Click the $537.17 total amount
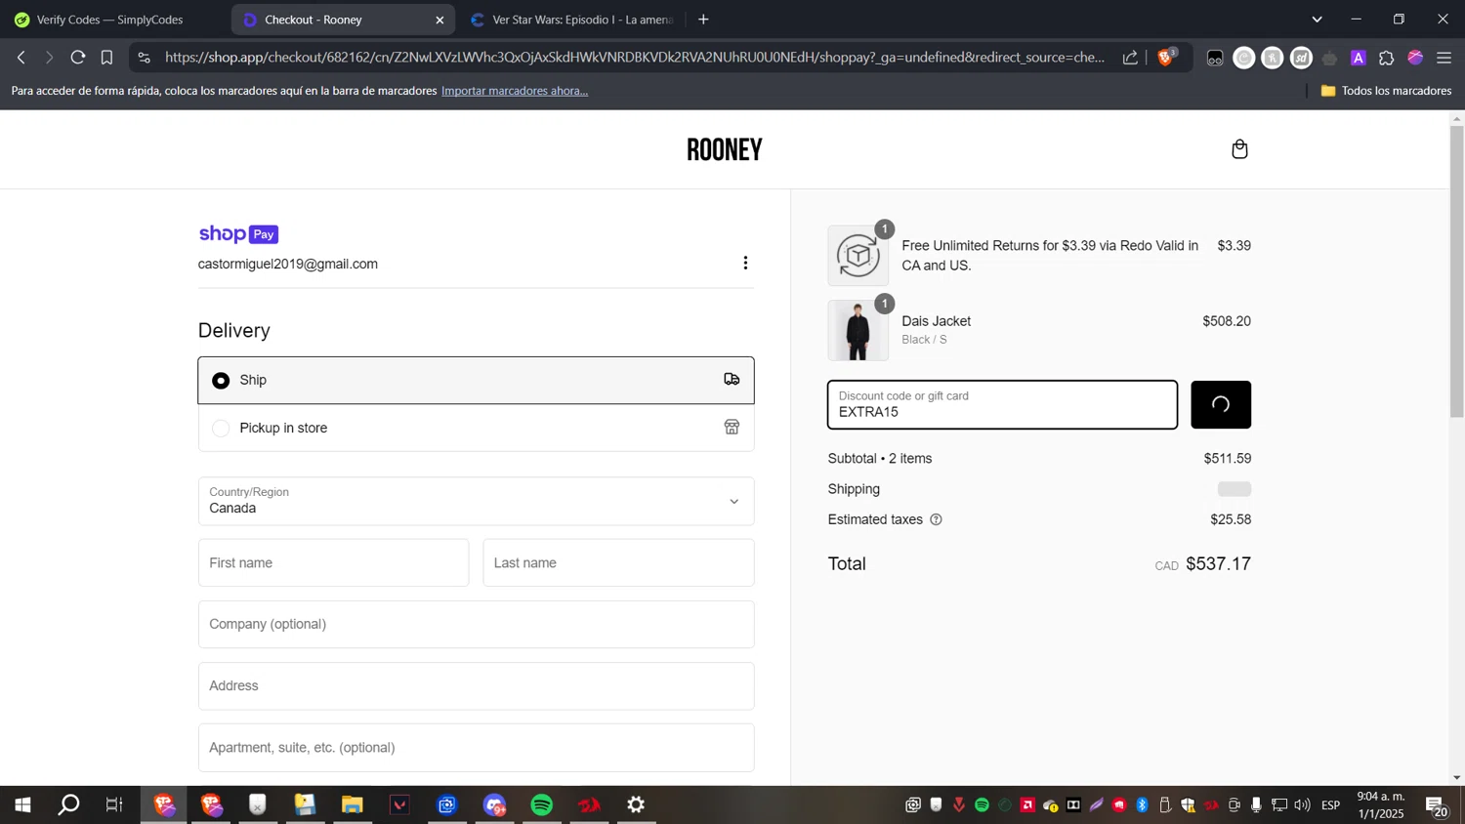The image size is (1465, 824). 1218,563
